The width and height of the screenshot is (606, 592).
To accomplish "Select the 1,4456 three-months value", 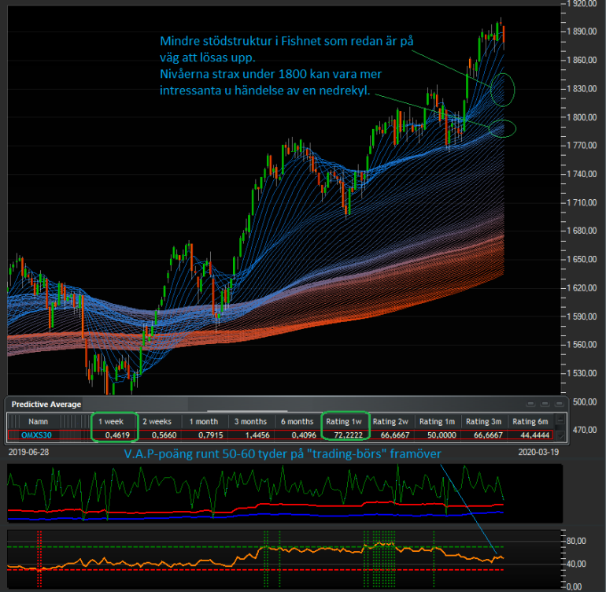I will [x=257, y=435].
